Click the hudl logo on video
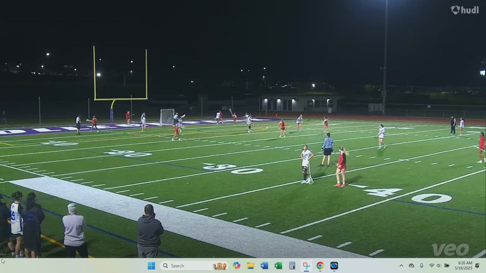 click(465, 10)
